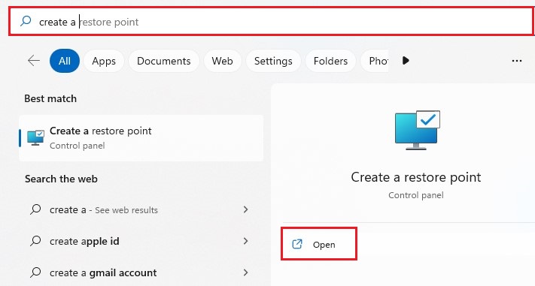Switch to the Apps filter tab
The image size is (535, 286).
tap(104, 61)
